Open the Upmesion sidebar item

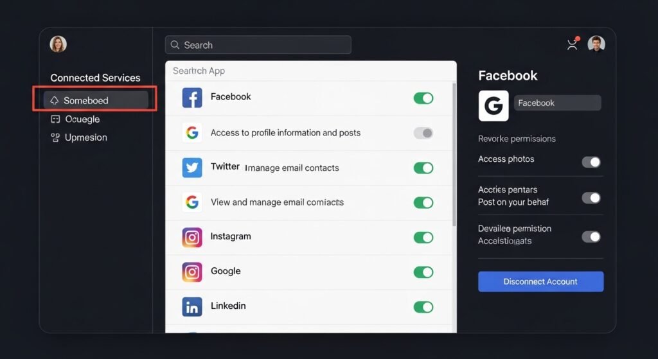coord(85,137)
